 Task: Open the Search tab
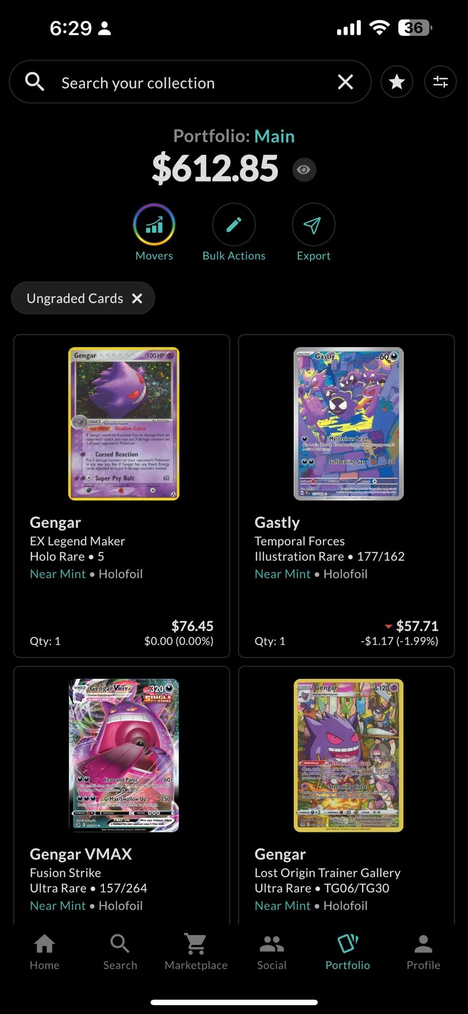point(120,952)
